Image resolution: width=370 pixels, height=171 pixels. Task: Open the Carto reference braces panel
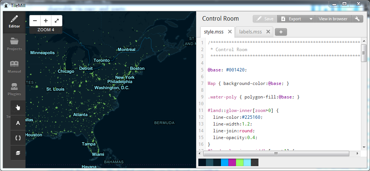pyautogui.click(x=18, y=138)
